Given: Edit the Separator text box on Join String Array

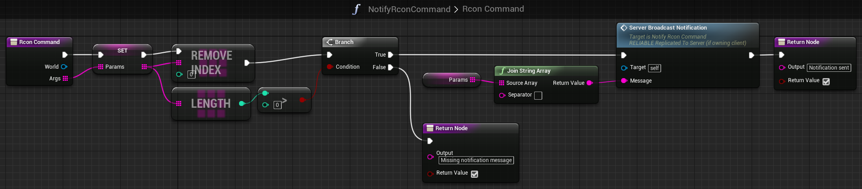Looking at the screenshot, I should tap(538, 95).
